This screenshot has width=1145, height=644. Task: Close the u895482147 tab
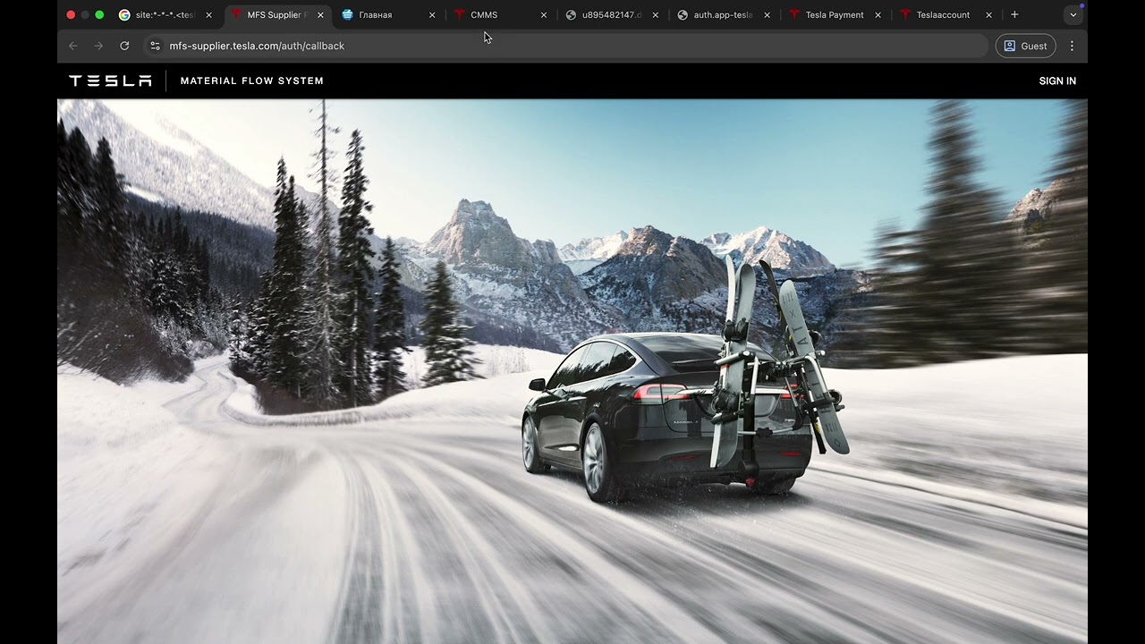click(x=655, y=15)
